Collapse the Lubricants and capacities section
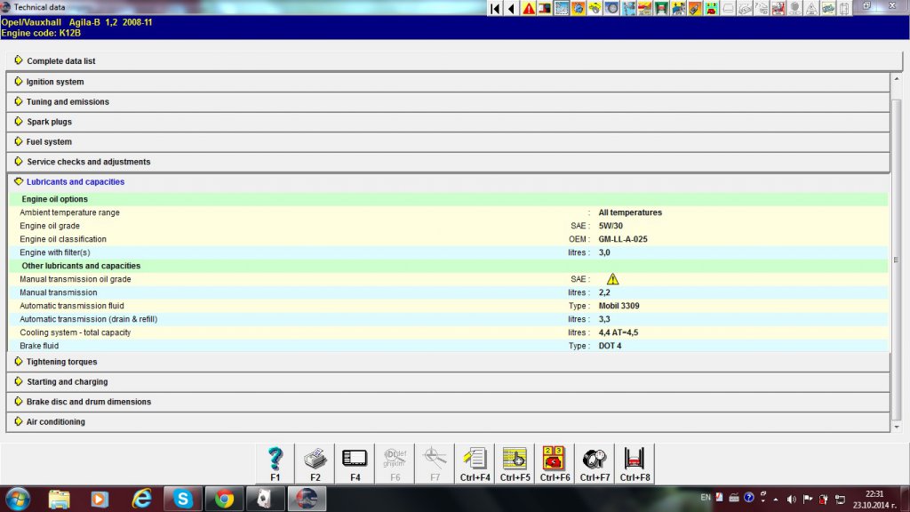 [x=75, y=181]
